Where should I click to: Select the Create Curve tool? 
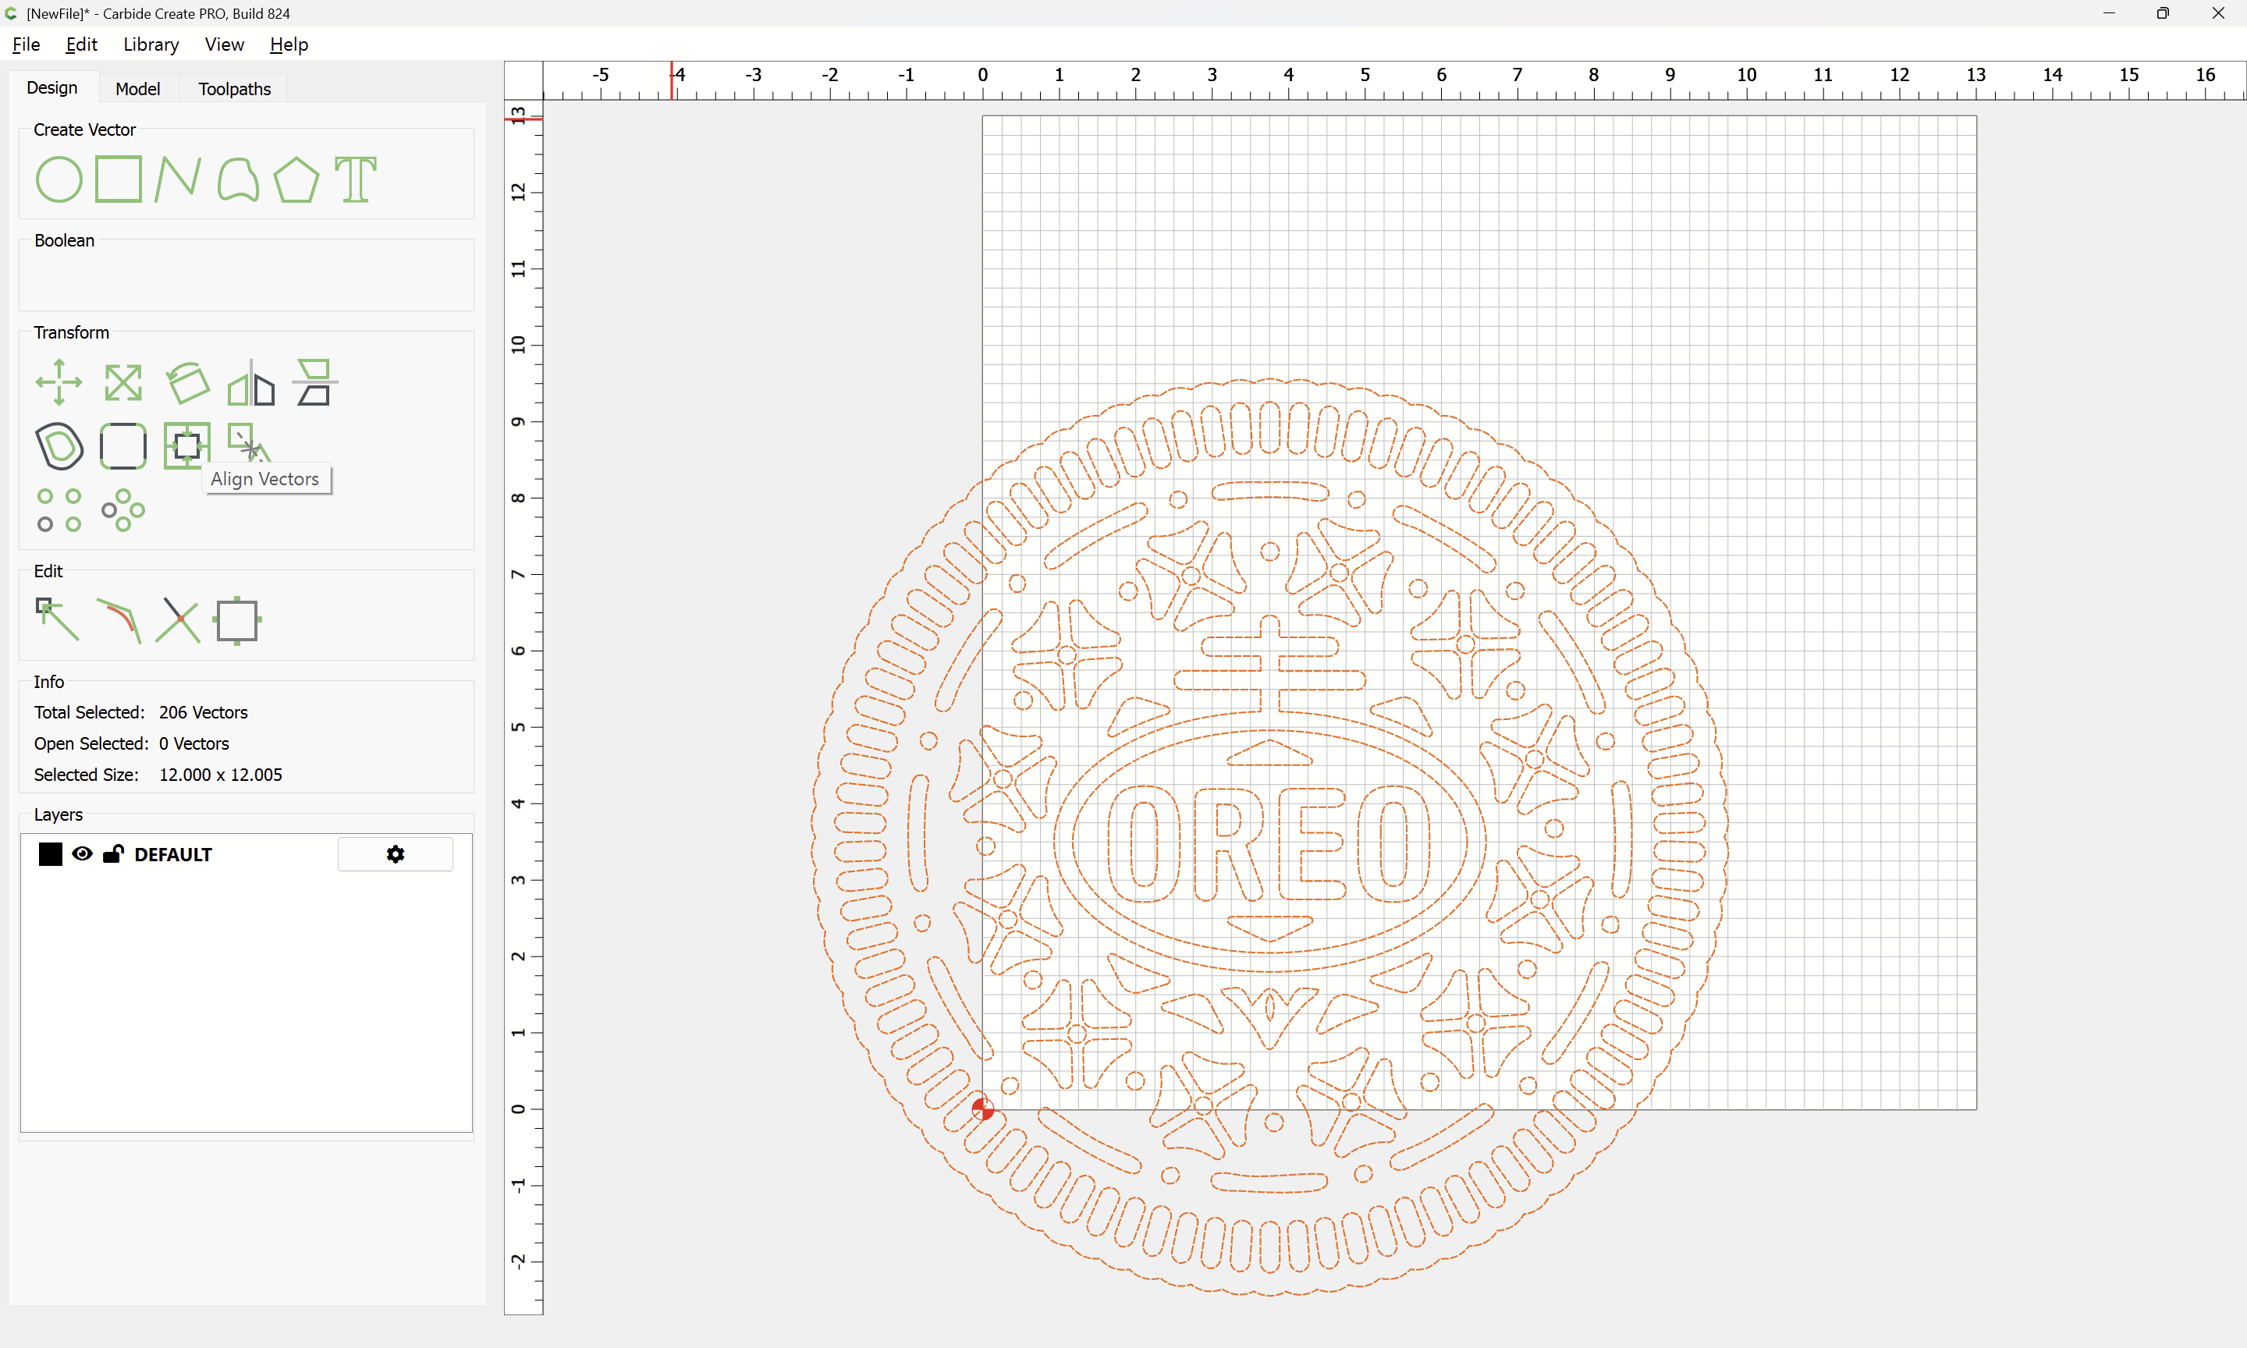click(238, 179)
